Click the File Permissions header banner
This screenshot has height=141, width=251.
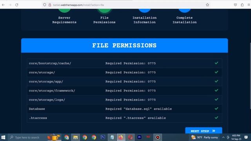[x=125, y=45]
